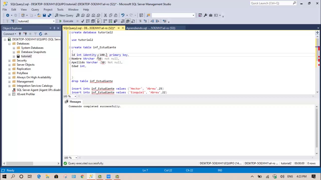The width and height of the screenshot is (321, 180).
Task: Pin the Object Explorer panel
Action: pos(54,28)
